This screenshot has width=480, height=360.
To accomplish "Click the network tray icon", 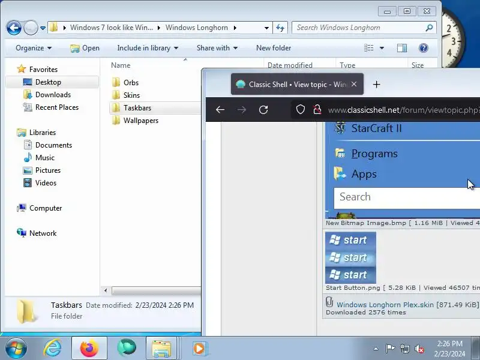I will click(x=404, y=349).
